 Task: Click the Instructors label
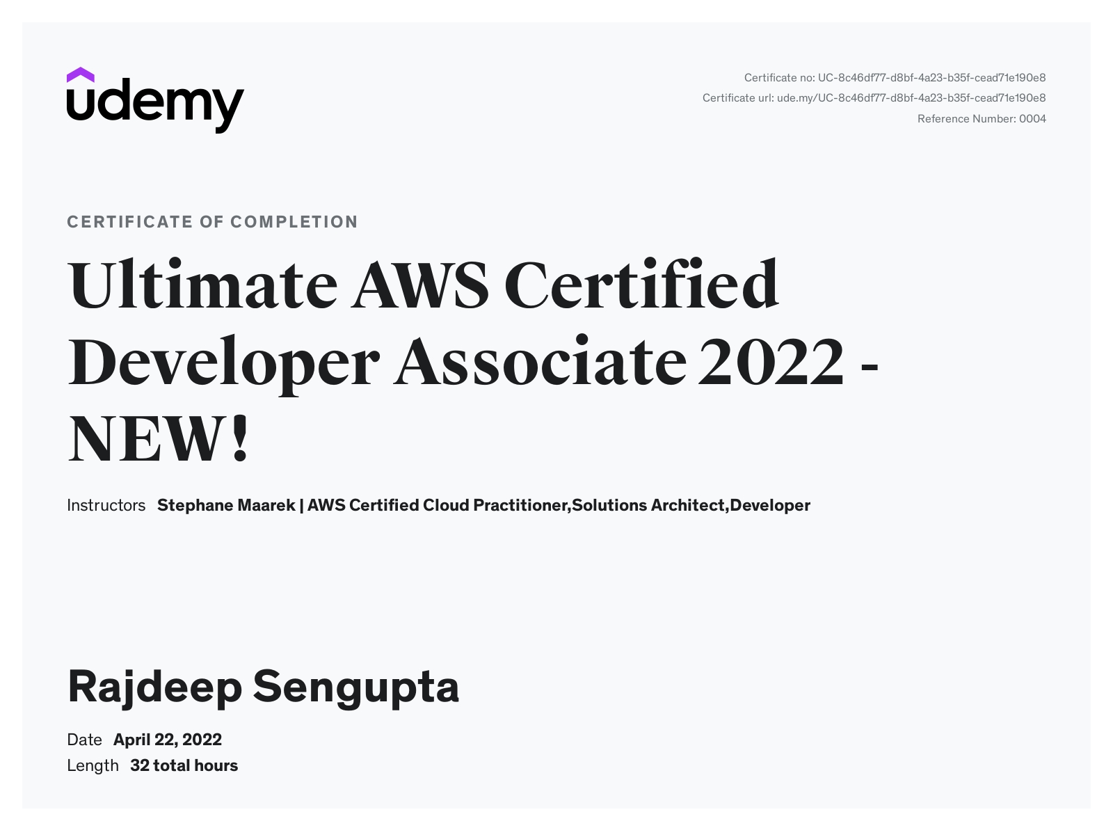(x=106, y=505)
